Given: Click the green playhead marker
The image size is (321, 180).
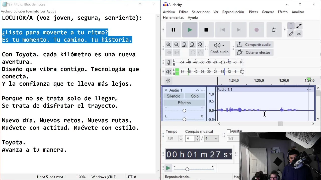Looking at the screenshot, I should 309,79.
